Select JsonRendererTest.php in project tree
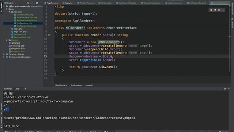The image size is (234, 132). (27, 18)
